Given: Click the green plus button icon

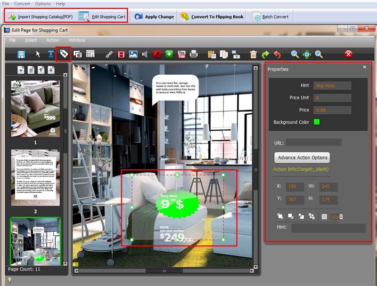Looking at the screenshot, I should tap(169, 54).
